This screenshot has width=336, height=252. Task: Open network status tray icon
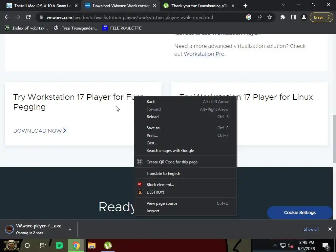(283, 245)
